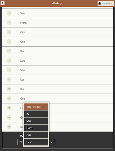Click the Vis resultat bar chart icon
115x151 pixels.
coord(100,3)
